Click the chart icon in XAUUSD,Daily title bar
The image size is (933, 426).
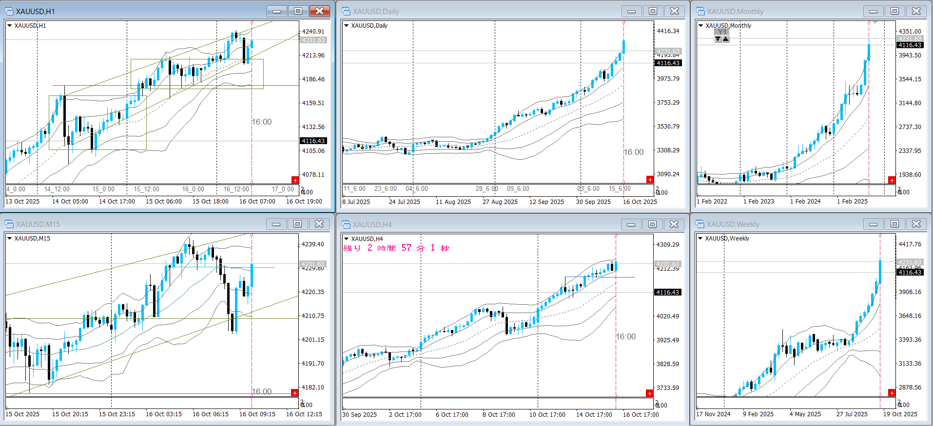click(x=346, y=11)
